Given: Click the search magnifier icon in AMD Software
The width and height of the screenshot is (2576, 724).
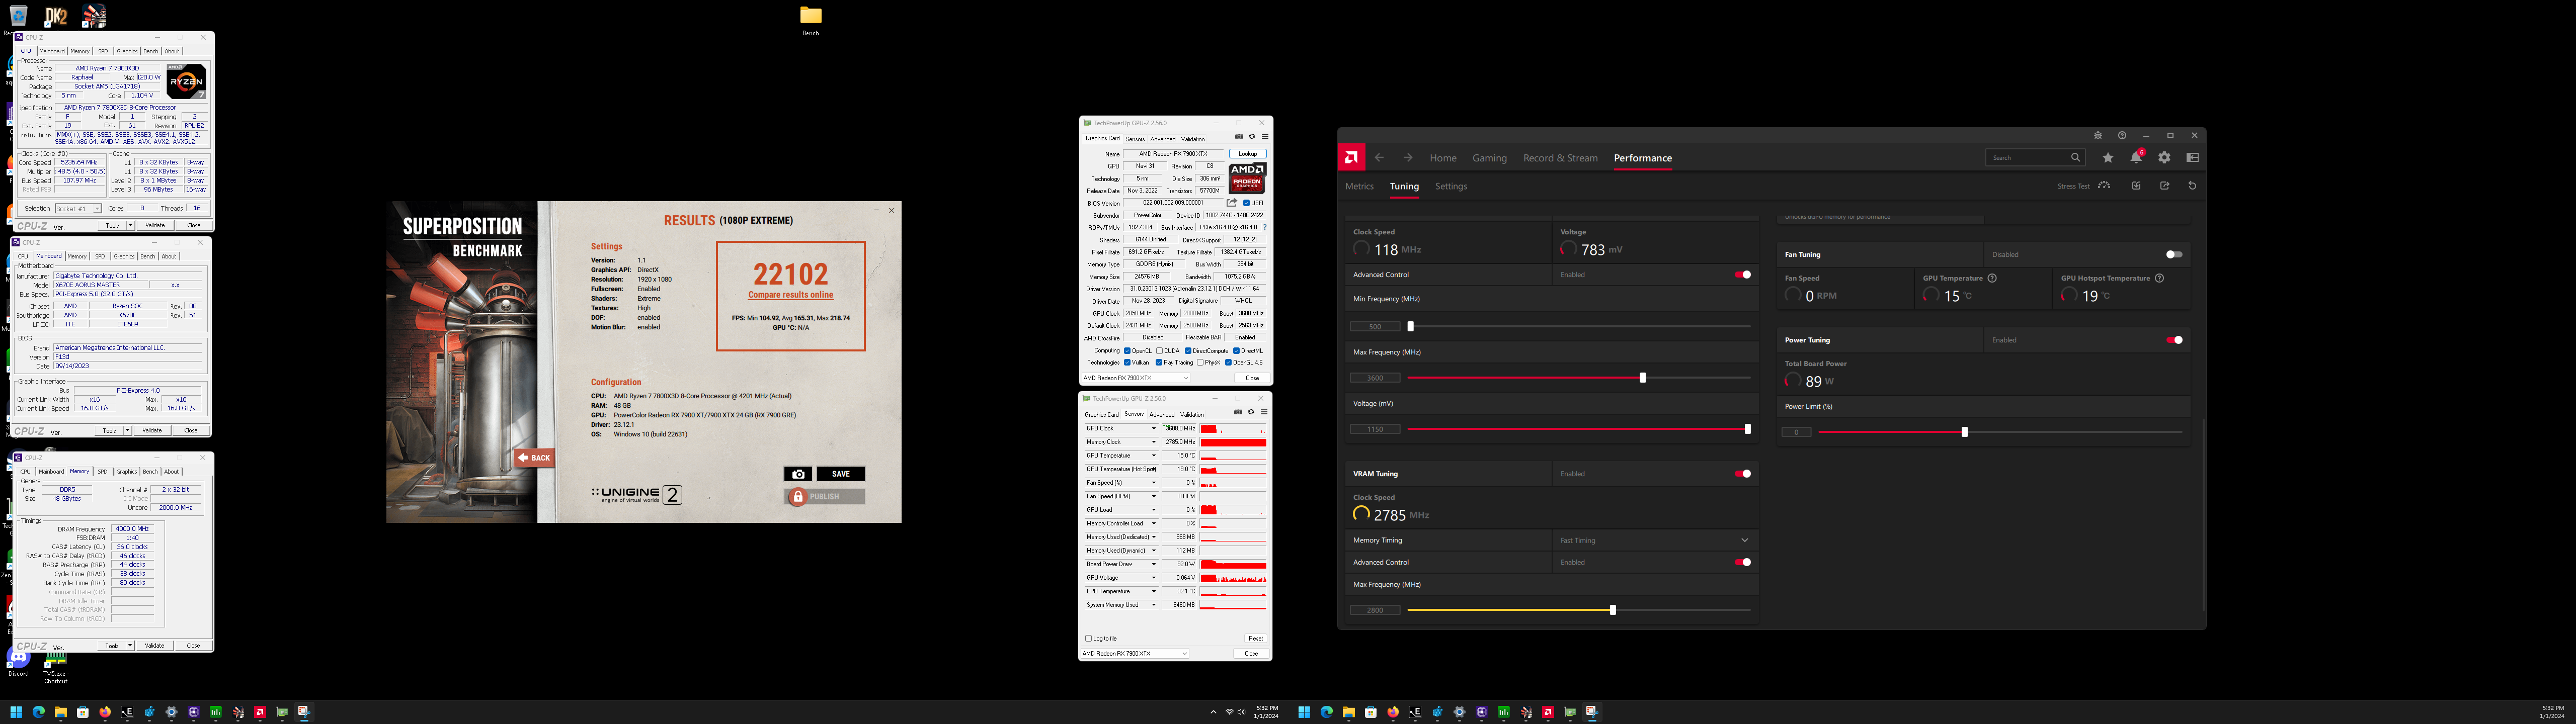Looking at the screenshot, I should click(x=2075, y=157).
